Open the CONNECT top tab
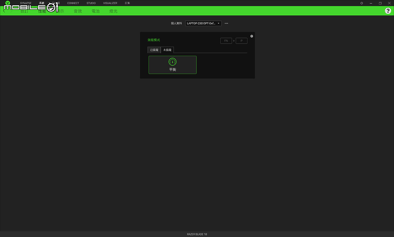Image resolution: width=394 pixels, height=237 pixels. coord(73,3)
